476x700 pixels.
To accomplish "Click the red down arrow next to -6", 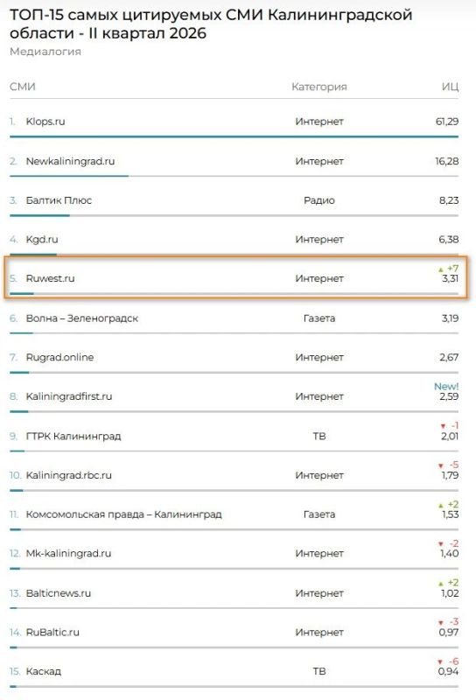I will click(440, 661).
